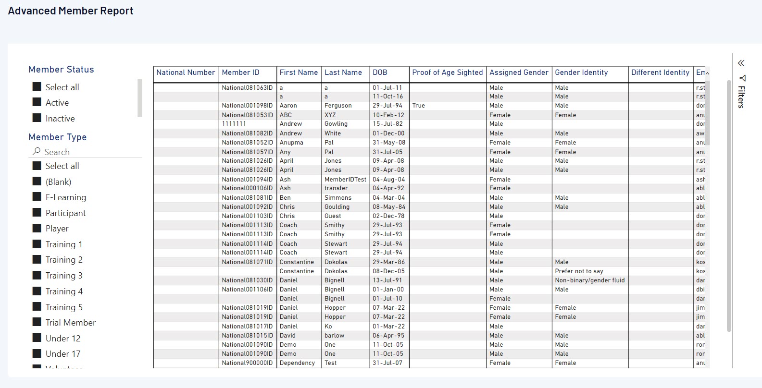Check Select all under Member Status
The width and height of the screenshot is (762, 388).
[37, 86]
